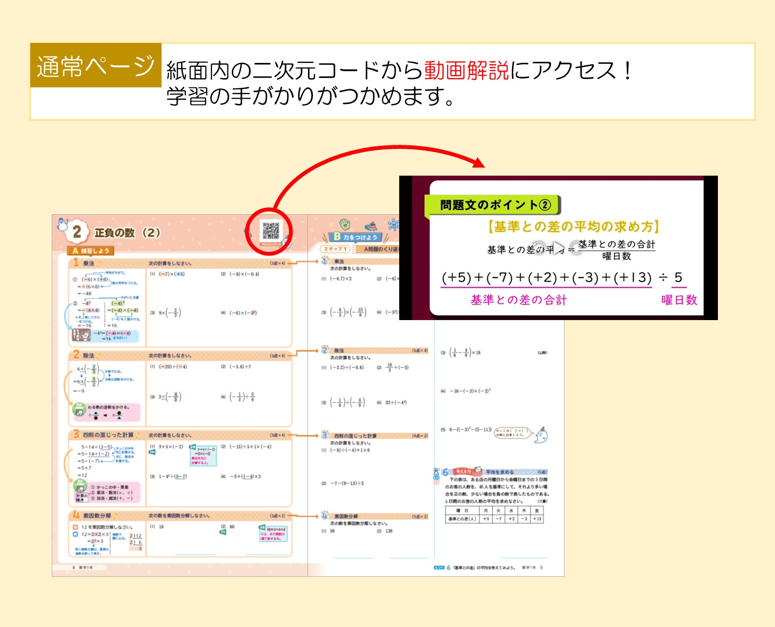Screen dimensions: 775x627
Task: Click the glove icon above 力をつけよう
Action: (345, 224)
